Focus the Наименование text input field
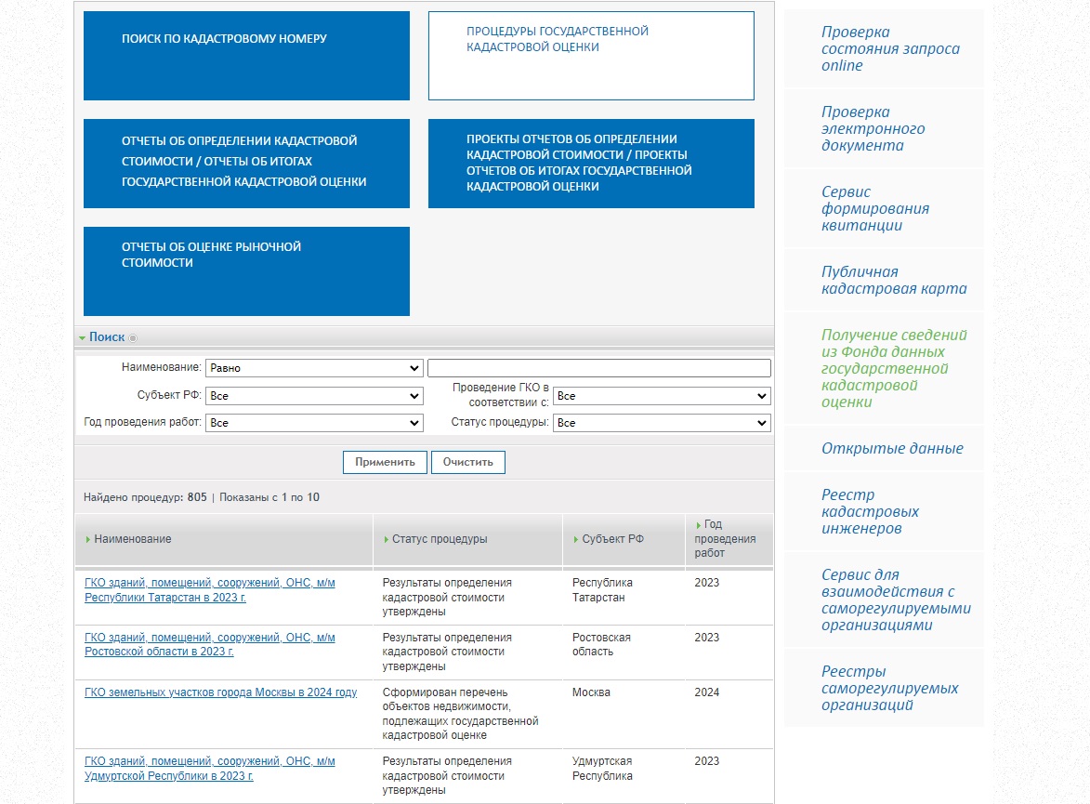1090x804 pixels. click(599, 368)
